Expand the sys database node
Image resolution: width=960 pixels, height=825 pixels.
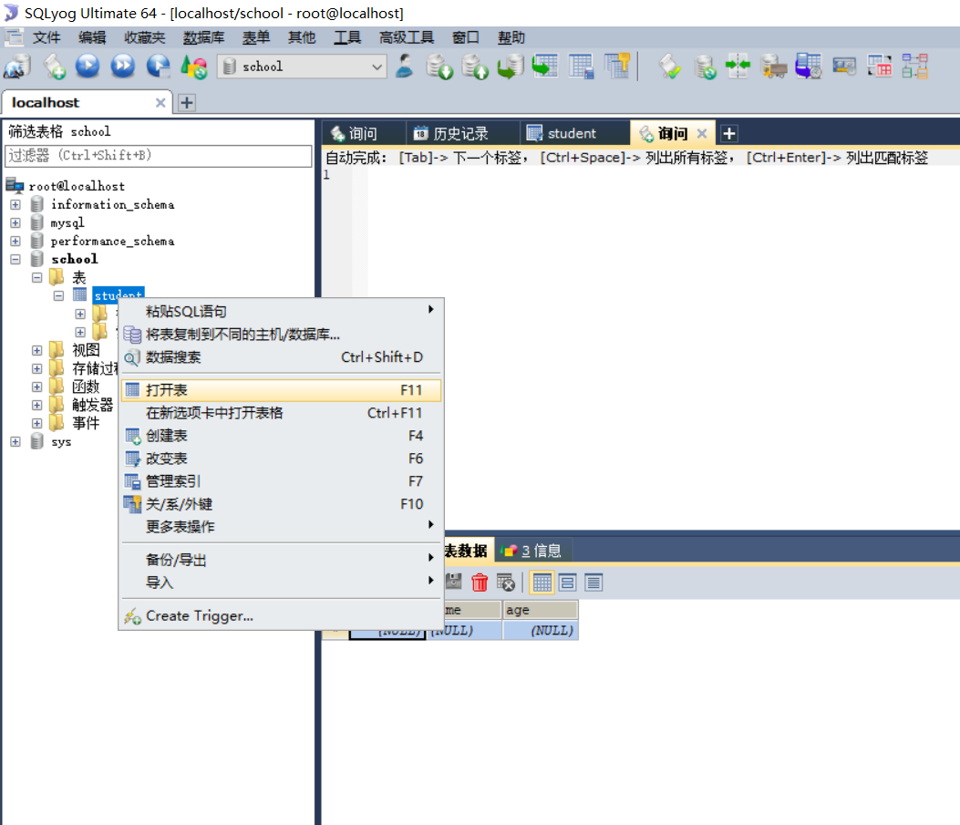[x=15, y=442]
